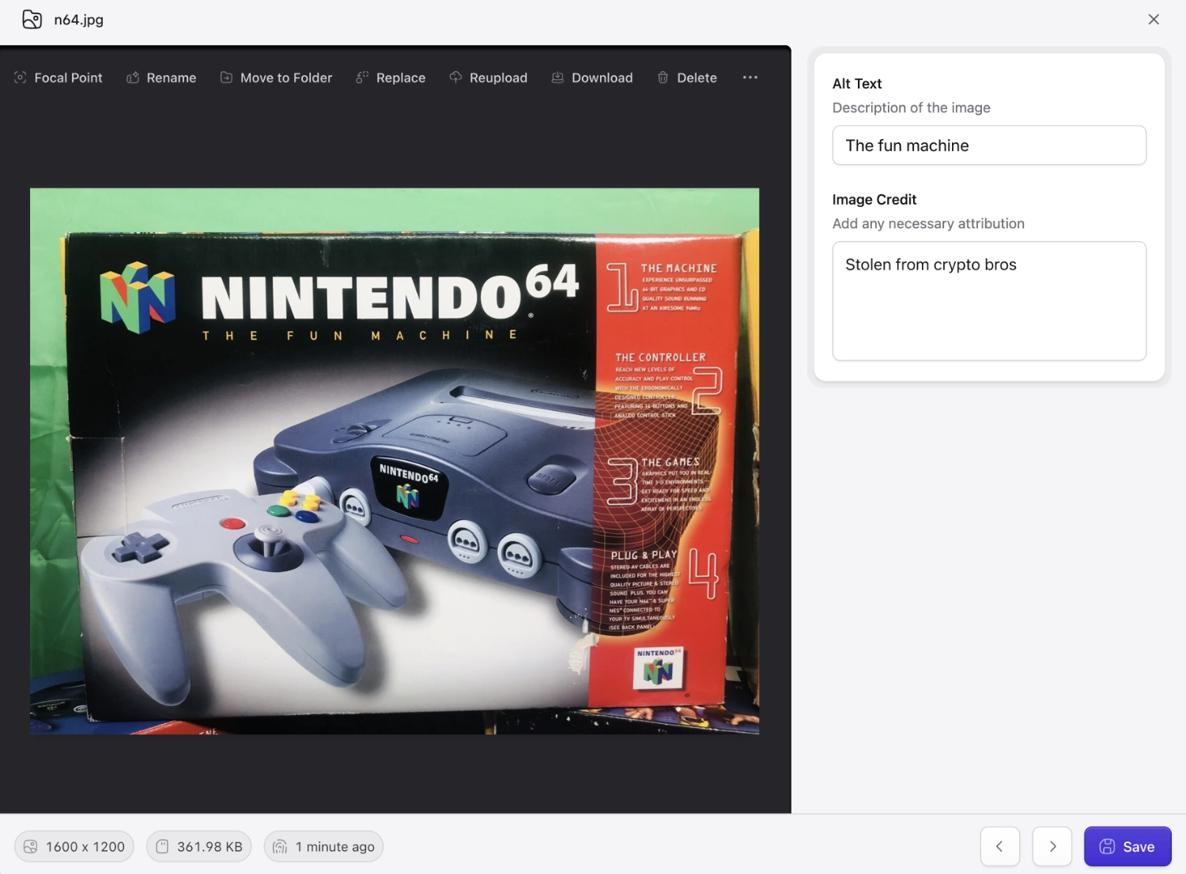Click the Focal Point label text
The height and width of the screenshot is (874, 1186).
(68, 77)
